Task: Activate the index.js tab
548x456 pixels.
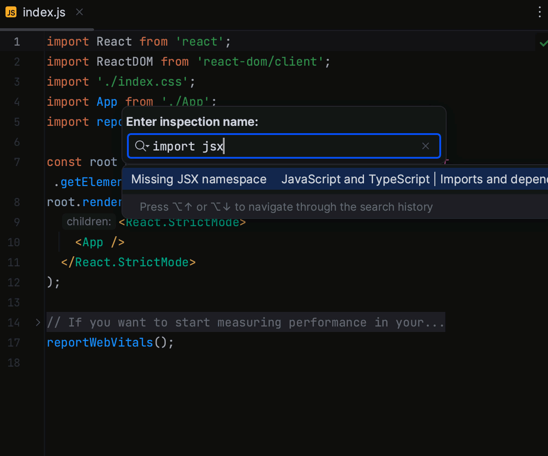Action: [44, 12]
